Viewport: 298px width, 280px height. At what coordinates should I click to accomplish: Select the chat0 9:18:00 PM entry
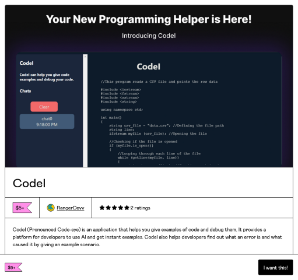[47, 121]
